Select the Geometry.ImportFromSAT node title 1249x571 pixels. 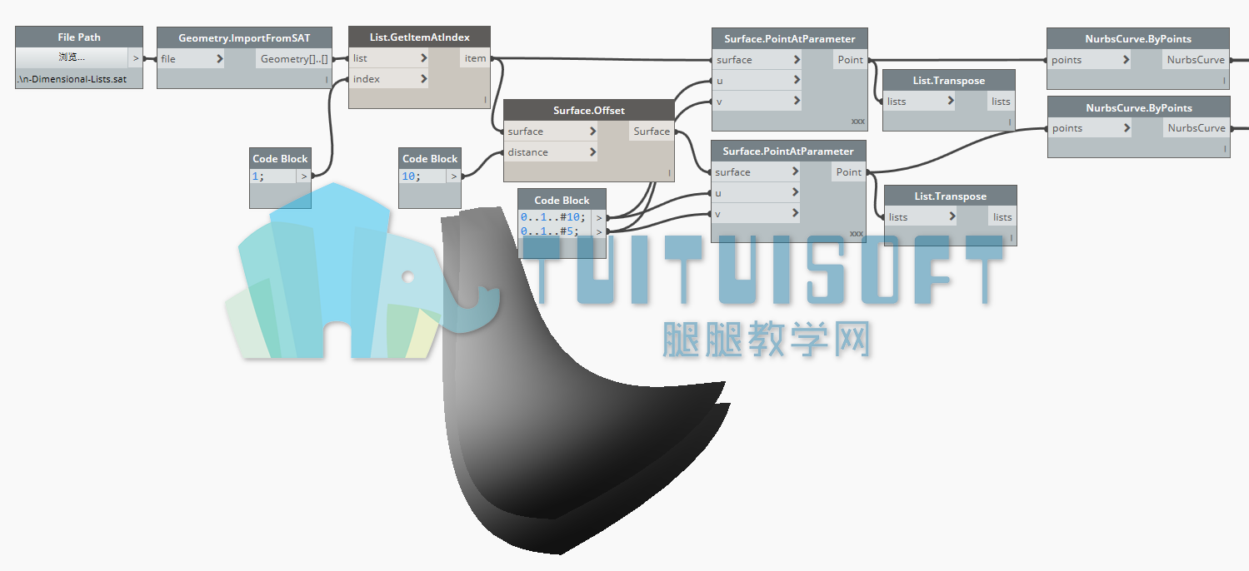tap(244, 37)
